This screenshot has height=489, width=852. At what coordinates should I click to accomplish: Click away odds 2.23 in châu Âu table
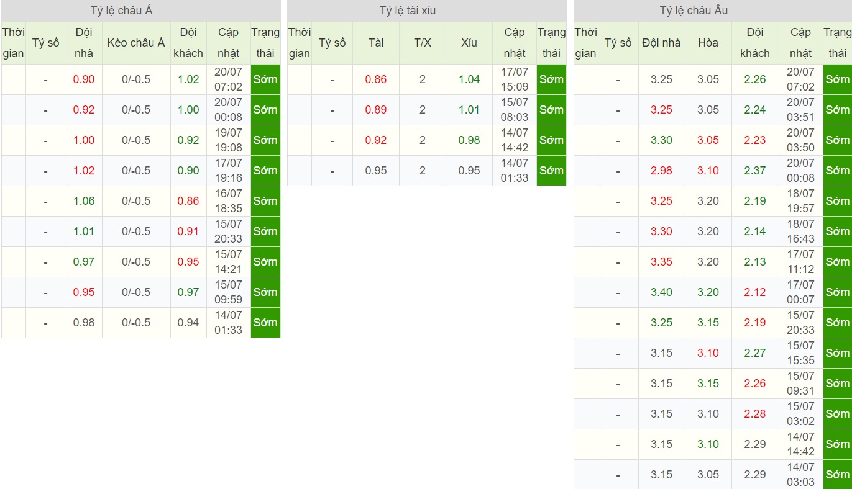tap(755, 140)
